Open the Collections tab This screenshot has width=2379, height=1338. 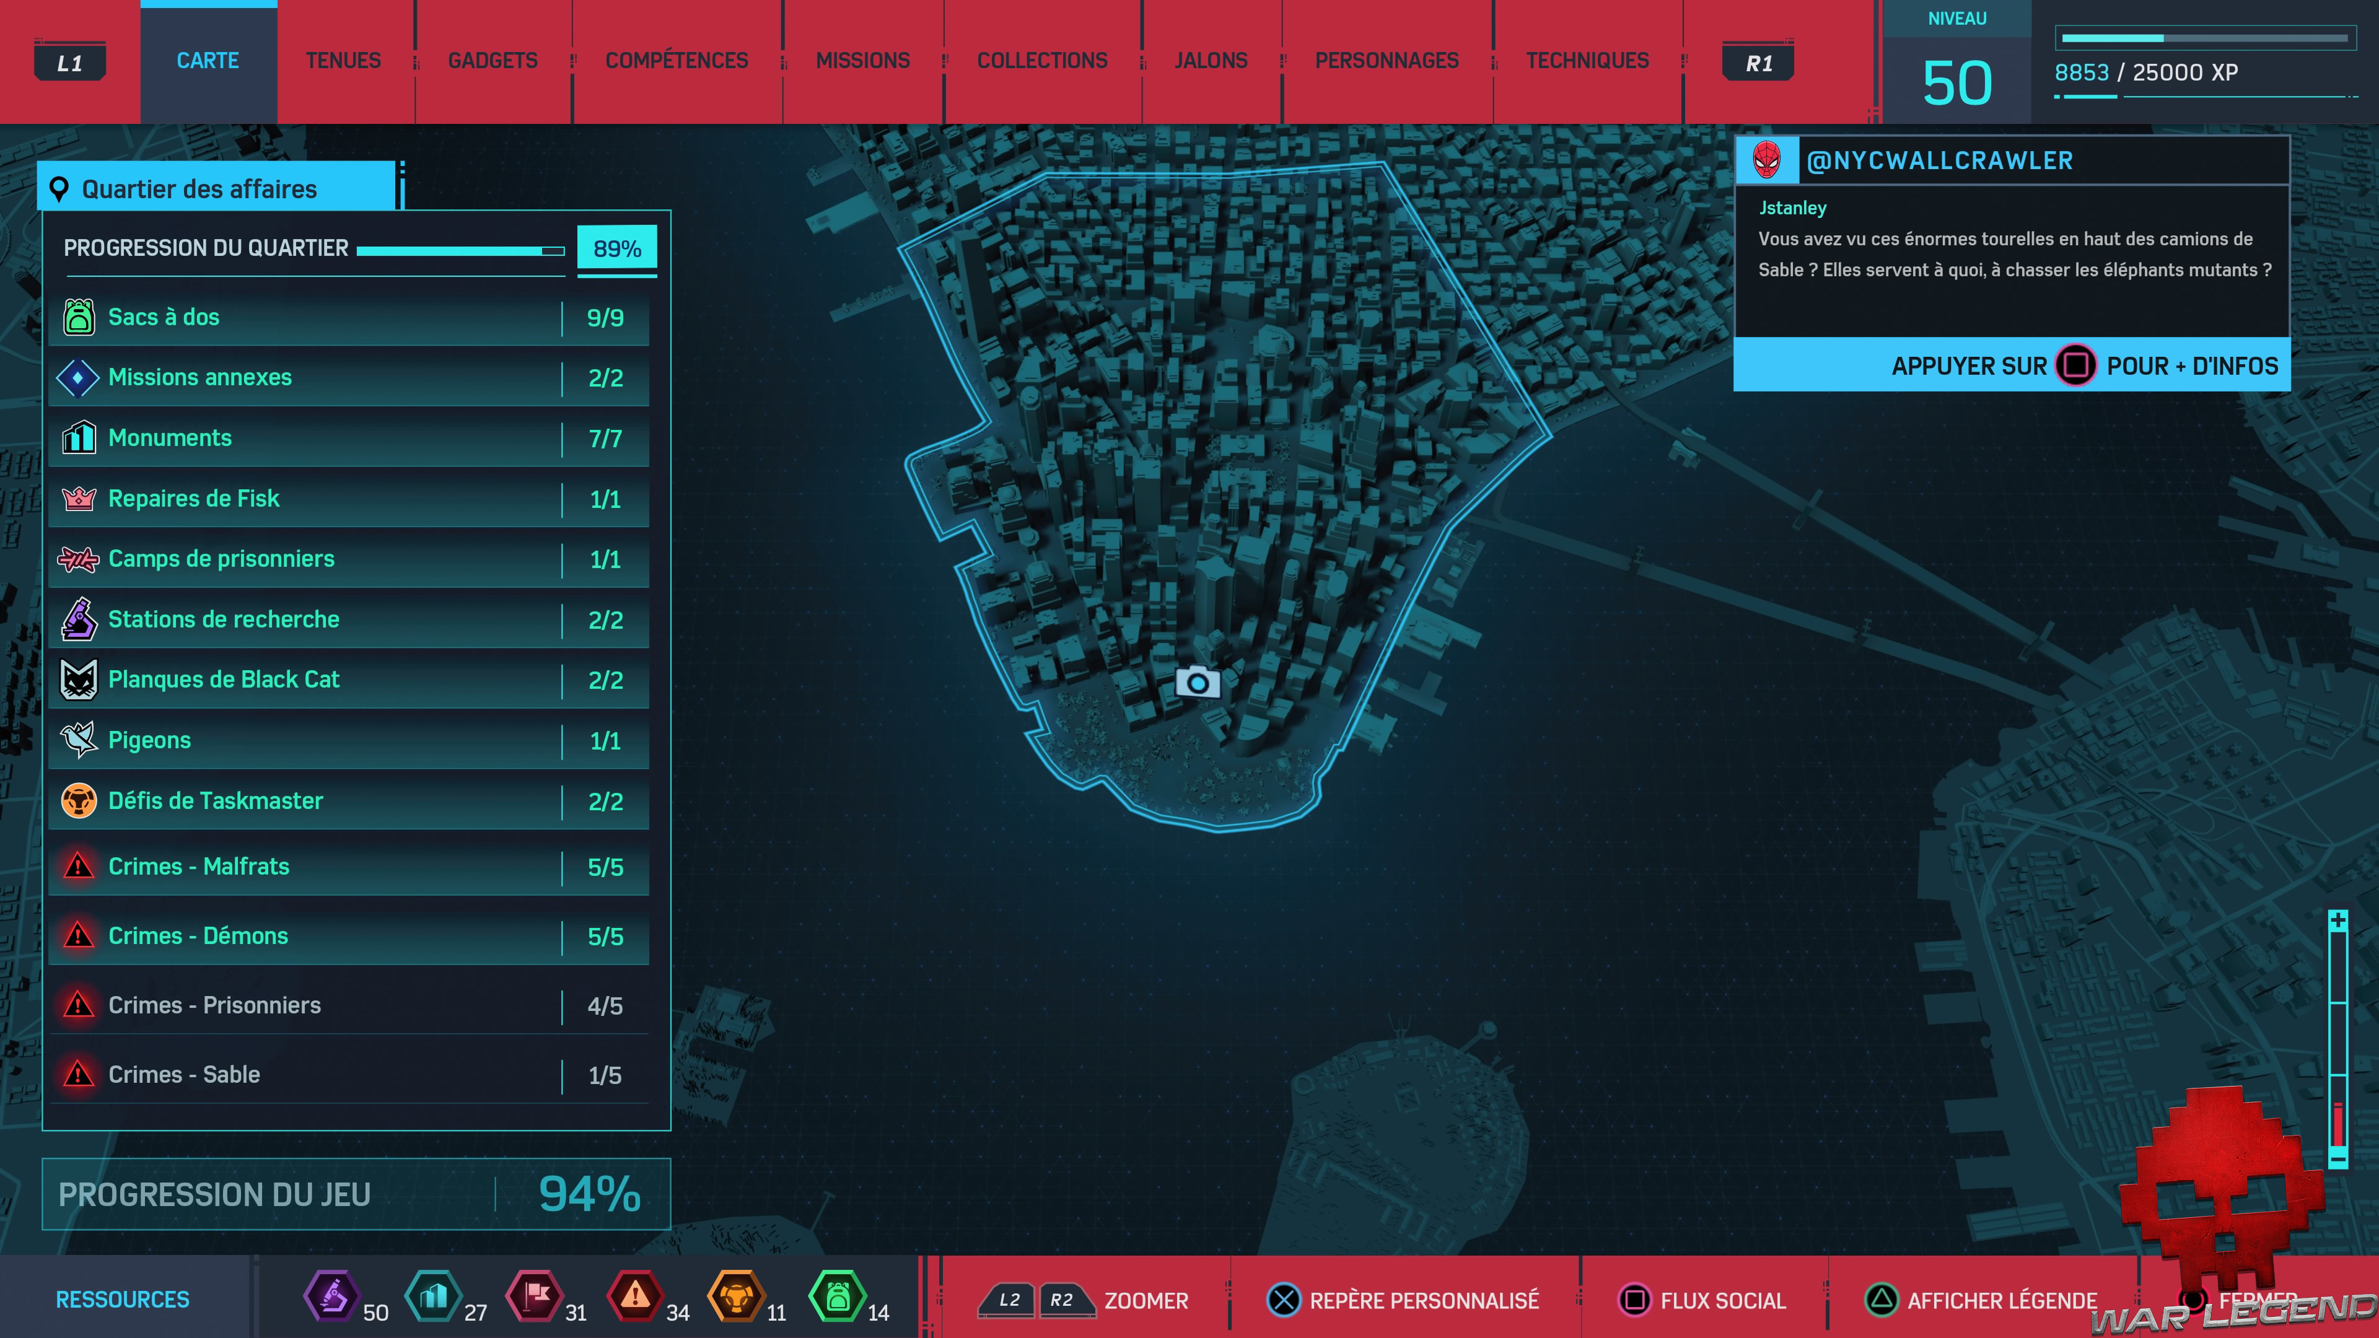[x=1041, y=61]
